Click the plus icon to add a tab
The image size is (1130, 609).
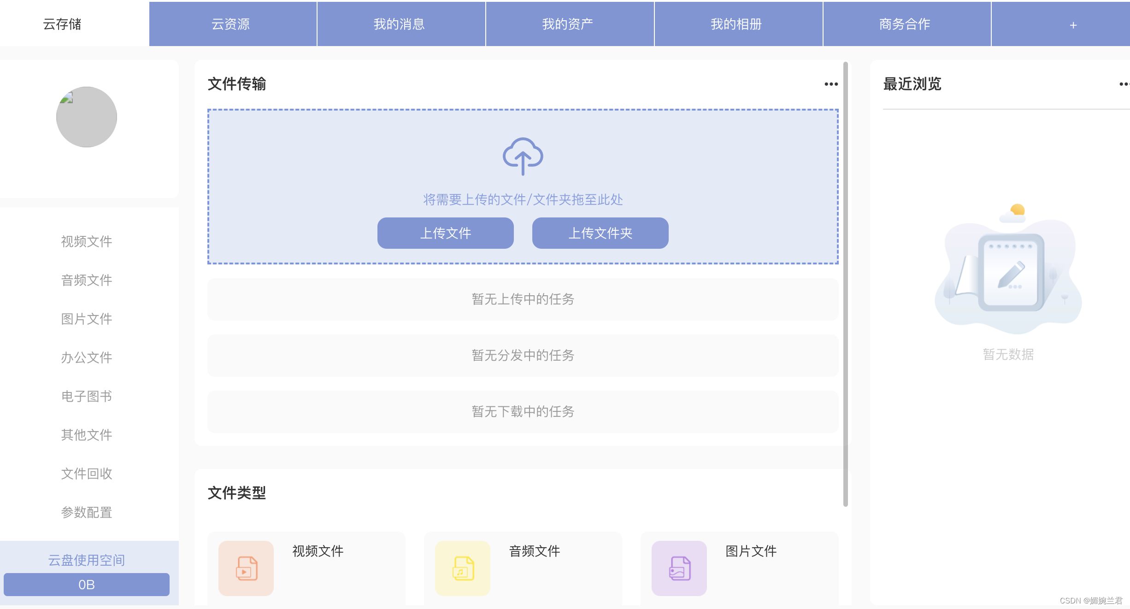(x=1073, y=25)
